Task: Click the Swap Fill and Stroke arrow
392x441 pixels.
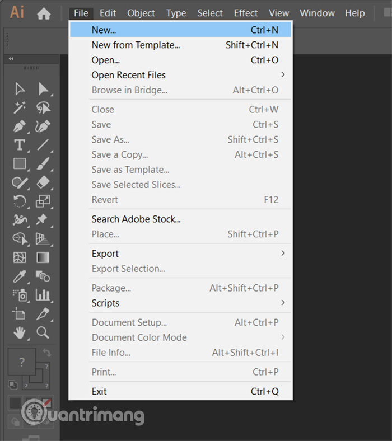Action: click(x=46, y=353)
